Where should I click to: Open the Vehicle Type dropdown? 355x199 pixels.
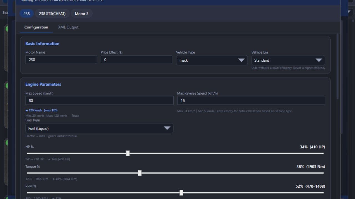pyautogui.click(x=212, y=60)
